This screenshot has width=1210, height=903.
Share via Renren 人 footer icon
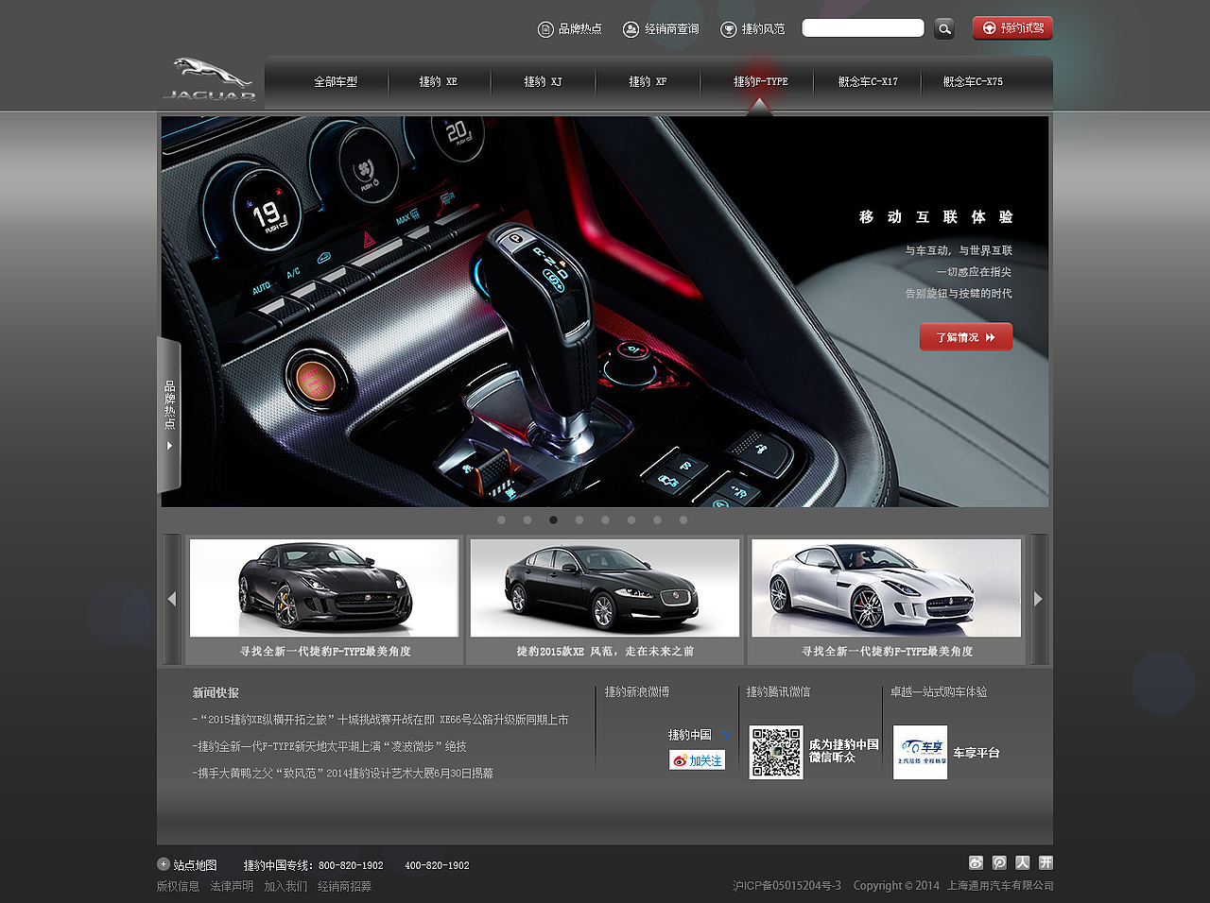[x=1023, y=862]
